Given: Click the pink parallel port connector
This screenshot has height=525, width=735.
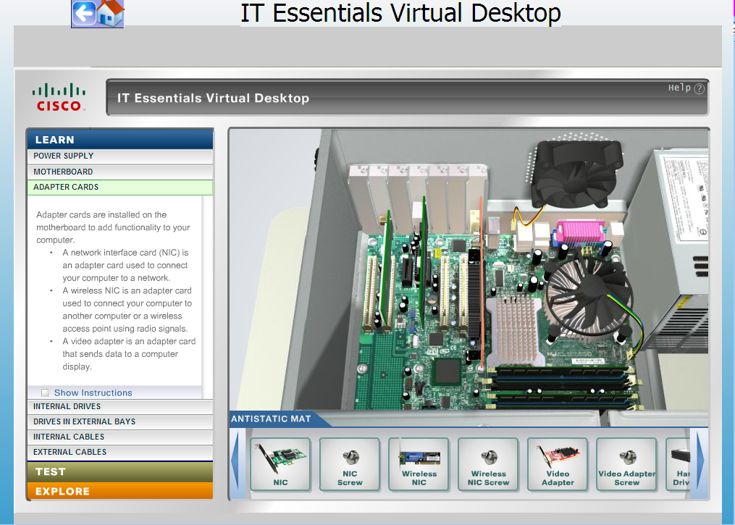Looking at the screenshot, I should (581, 233).
